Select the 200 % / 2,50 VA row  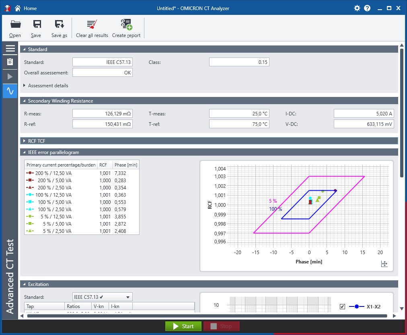[x=82, y=188]
